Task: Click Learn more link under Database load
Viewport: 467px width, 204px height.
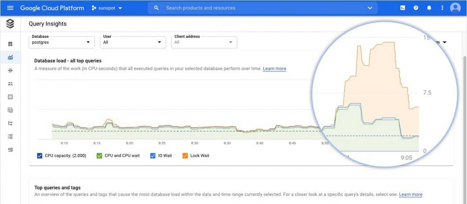Action: coord(274,68)
